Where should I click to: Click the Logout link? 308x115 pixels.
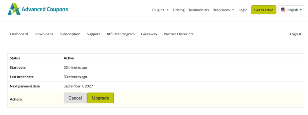coord(295,34)
